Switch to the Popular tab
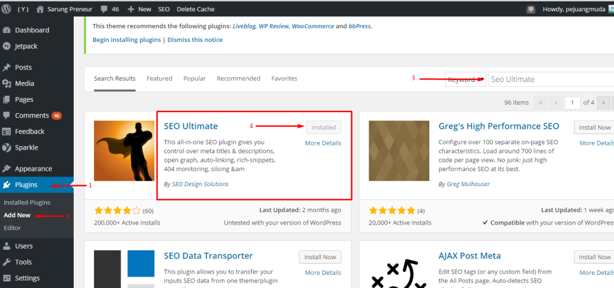 tap(195, 78)
